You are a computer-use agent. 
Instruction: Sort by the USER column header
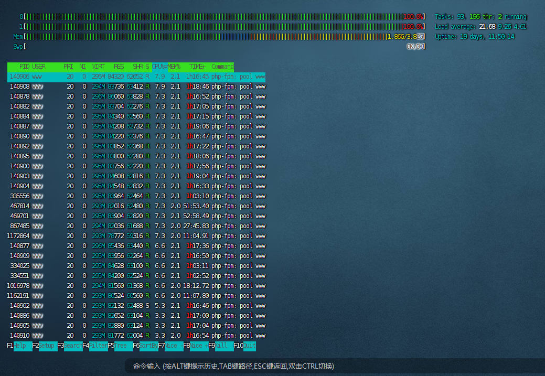pos(39,67)
